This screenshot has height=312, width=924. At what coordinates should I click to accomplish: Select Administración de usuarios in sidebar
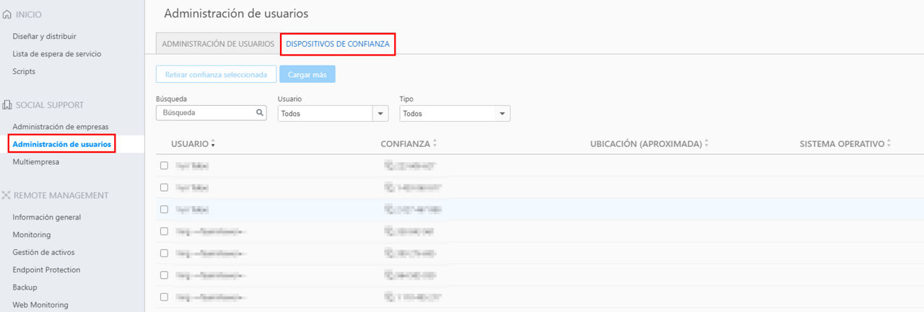pos(62,144)
